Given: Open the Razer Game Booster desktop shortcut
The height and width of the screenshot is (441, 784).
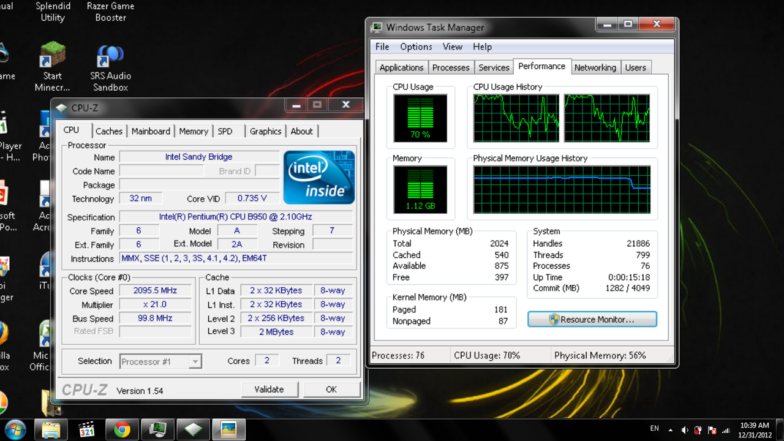Looking at the screenshot, I should 111,11.
